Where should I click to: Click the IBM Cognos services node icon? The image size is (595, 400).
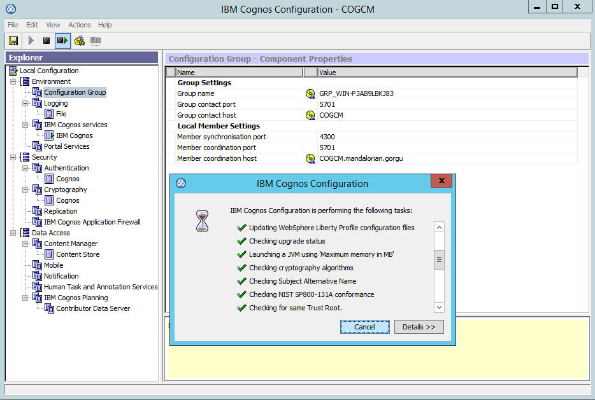pos(37,125)
